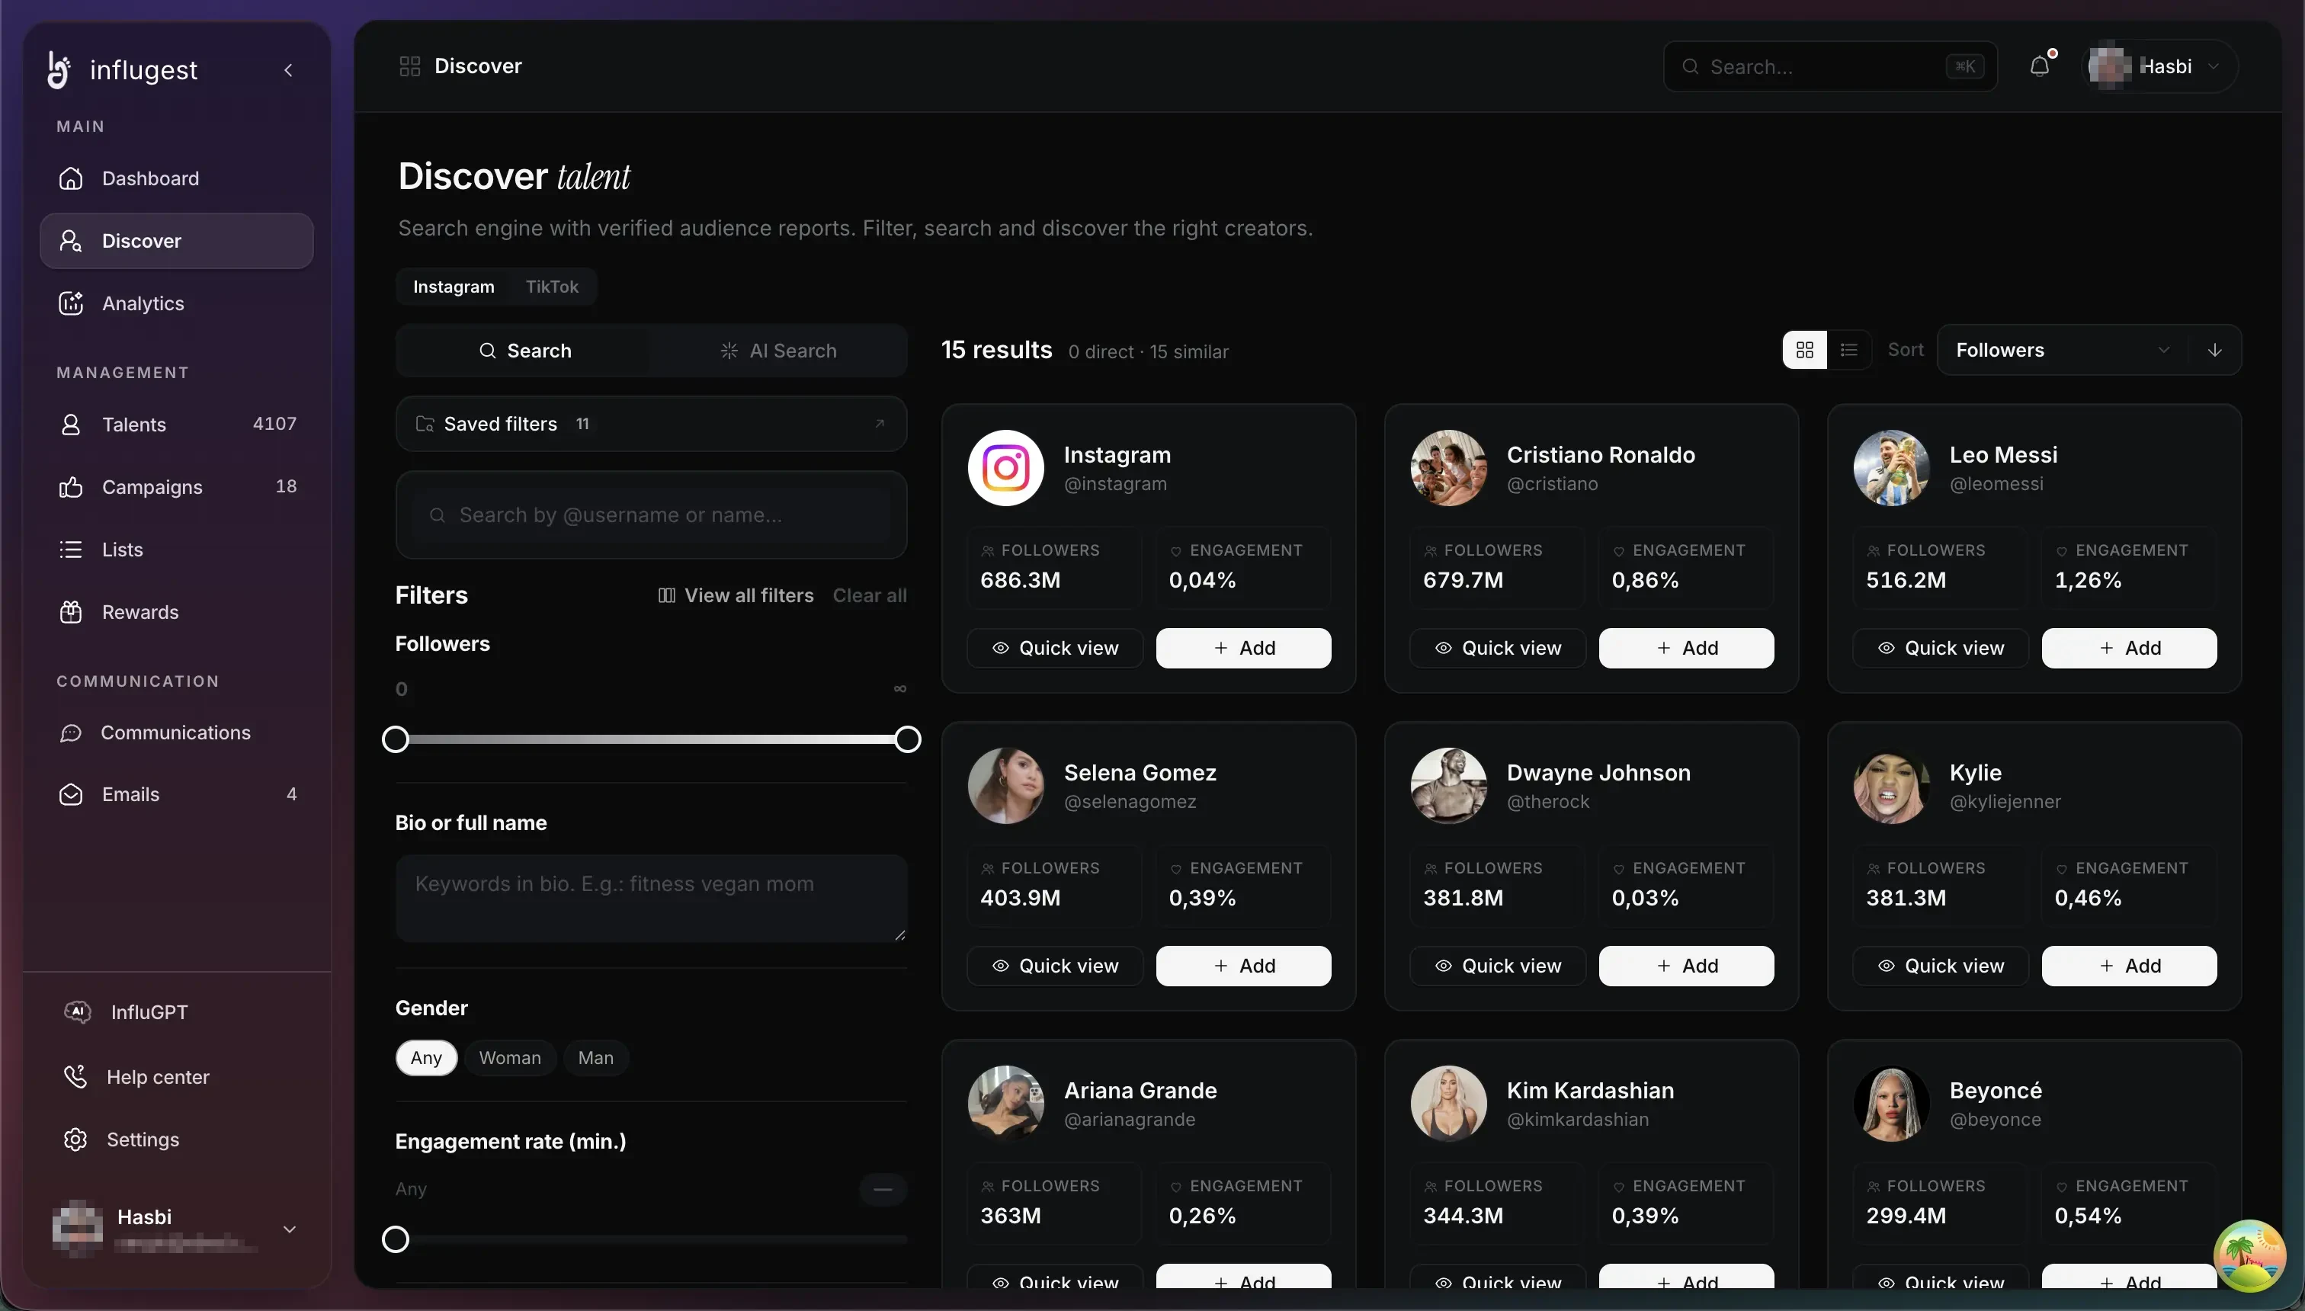
Task: Quick view the Instagram profile
Action: pyautogui.click(x=1054, y=649)
